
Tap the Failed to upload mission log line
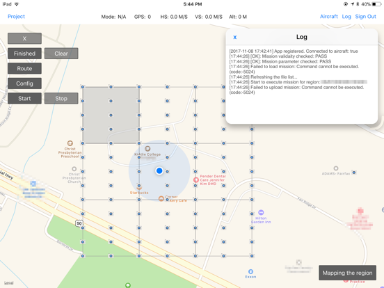pos(296,90)
